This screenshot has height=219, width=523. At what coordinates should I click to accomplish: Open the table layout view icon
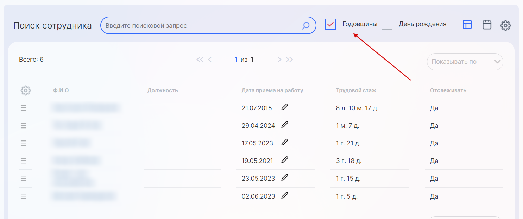coord(467,25)
